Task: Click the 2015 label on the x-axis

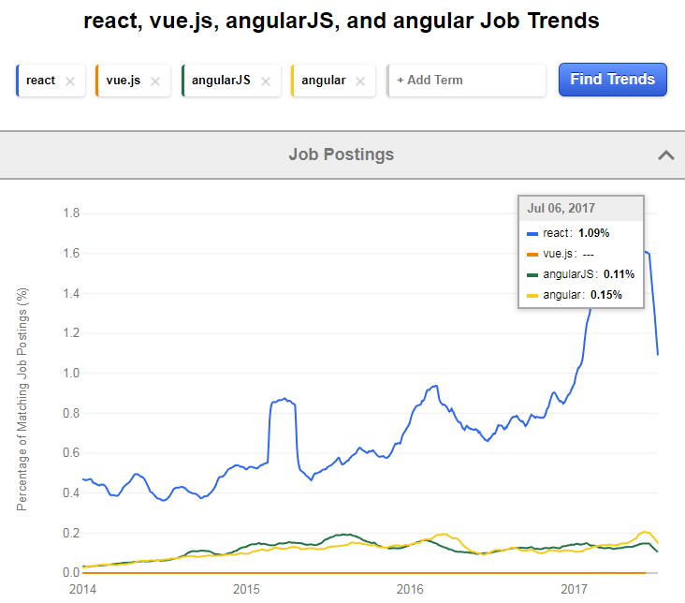Action: 246,589
